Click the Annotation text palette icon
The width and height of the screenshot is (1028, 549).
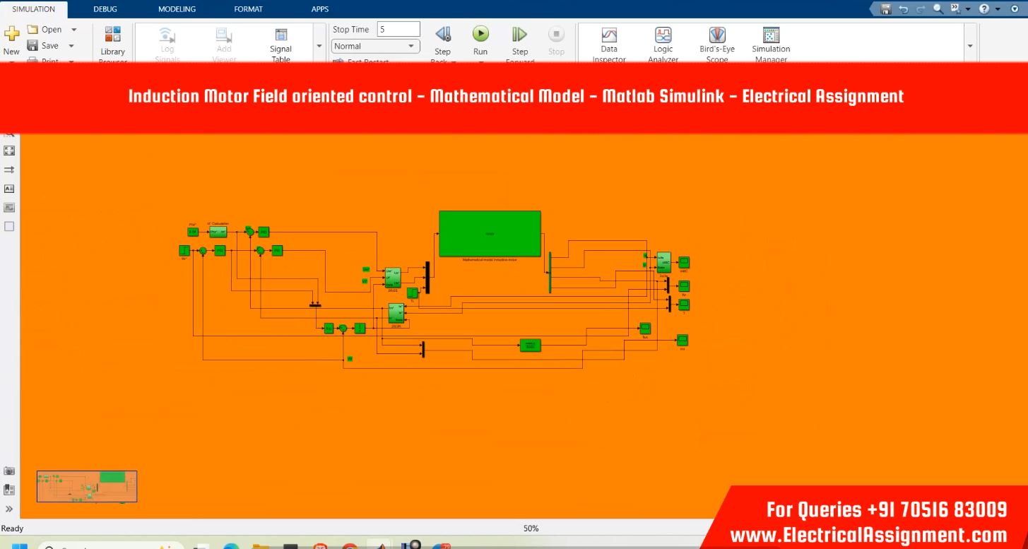pos(9,189)
